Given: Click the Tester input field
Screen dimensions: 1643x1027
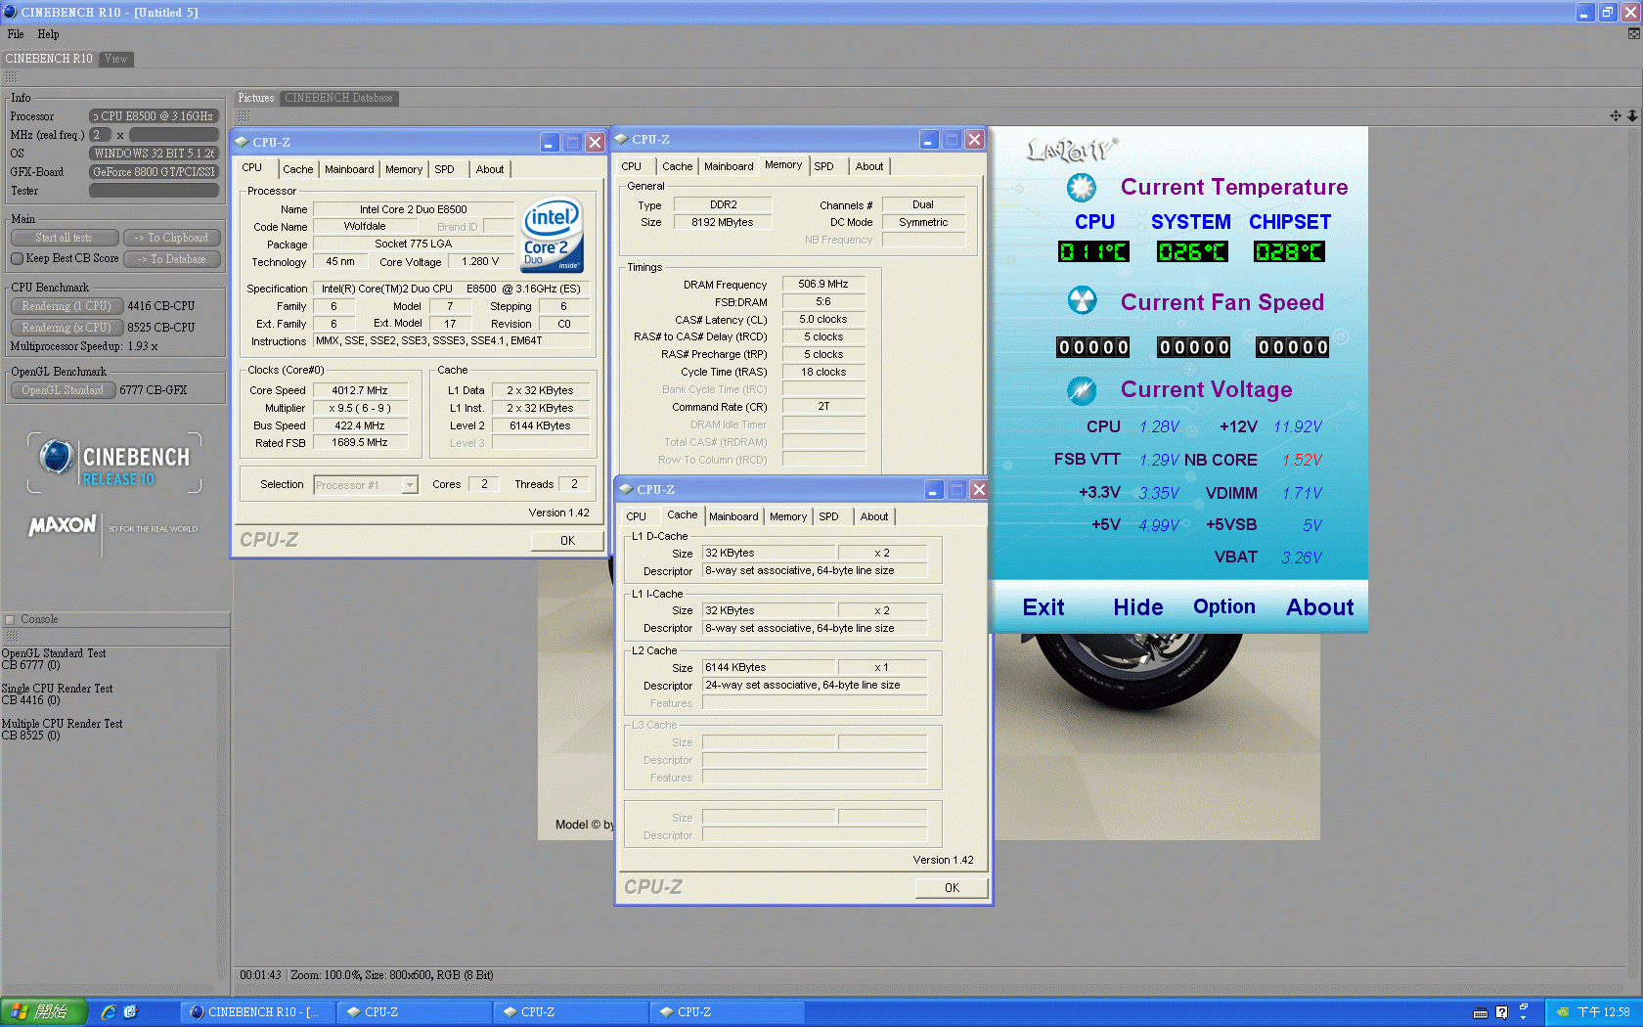Looking at the screenshot, I should pyautogui.click(x=154, y=191).
